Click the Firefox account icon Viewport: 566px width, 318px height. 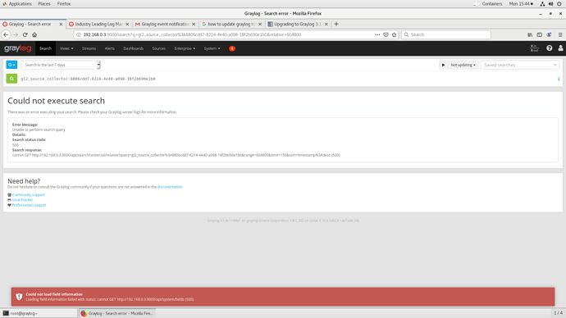[x=549, y=34]
